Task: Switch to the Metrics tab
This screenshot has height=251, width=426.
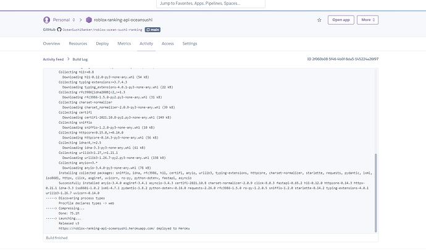Action: (124, 43)
